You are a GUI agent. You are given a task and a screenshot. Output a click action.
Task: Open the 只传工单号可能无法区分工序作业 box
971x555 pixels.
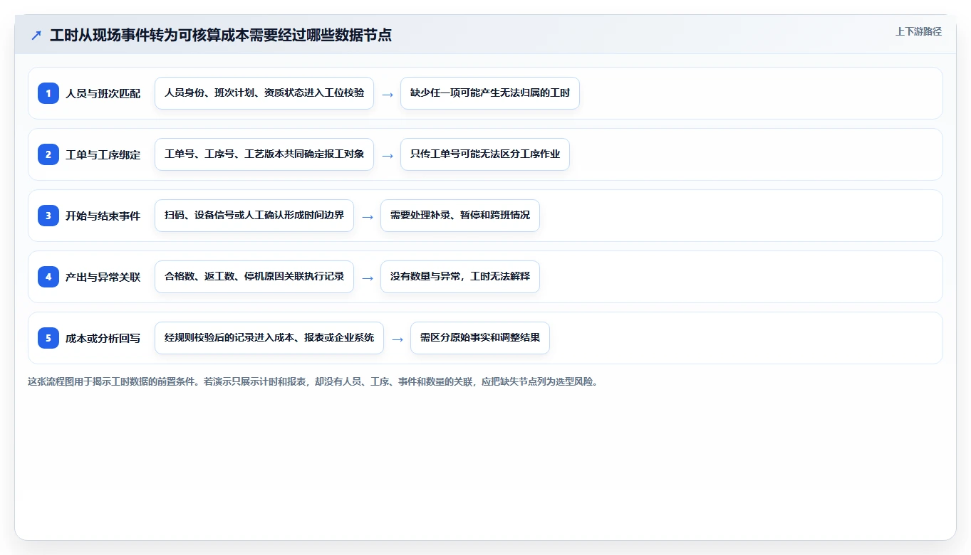tap(485, 154)
